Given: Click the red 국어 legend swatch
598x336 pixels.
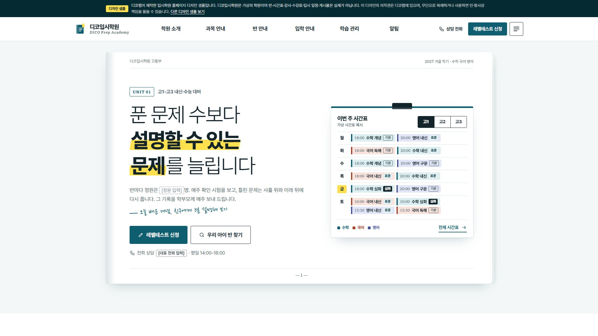Looking at the screenshot, I should (354, 228).
